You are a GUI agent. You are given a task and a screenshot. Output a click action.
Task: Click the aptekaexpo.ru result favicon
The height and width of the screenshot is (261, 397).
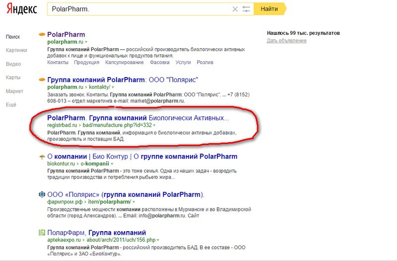[x=42, y=232]
